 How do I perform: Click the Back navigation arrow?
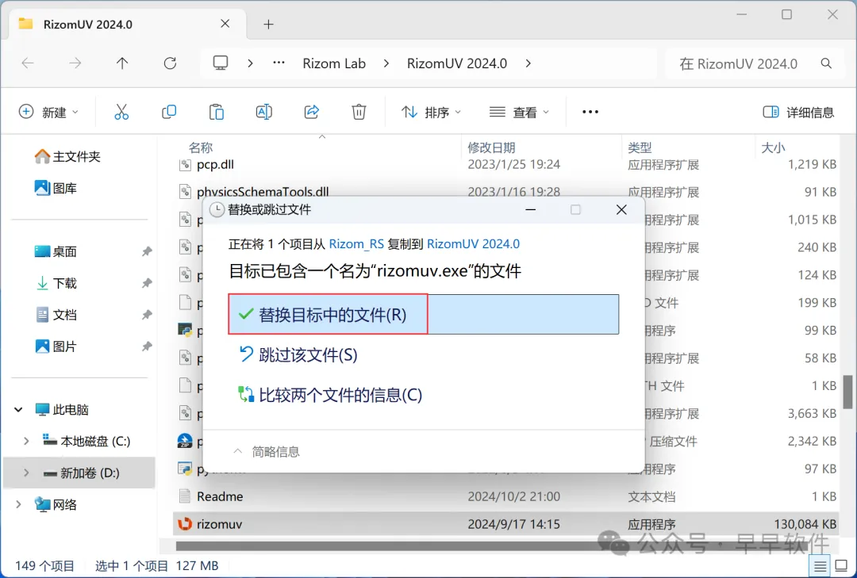[x=28, y=63]
